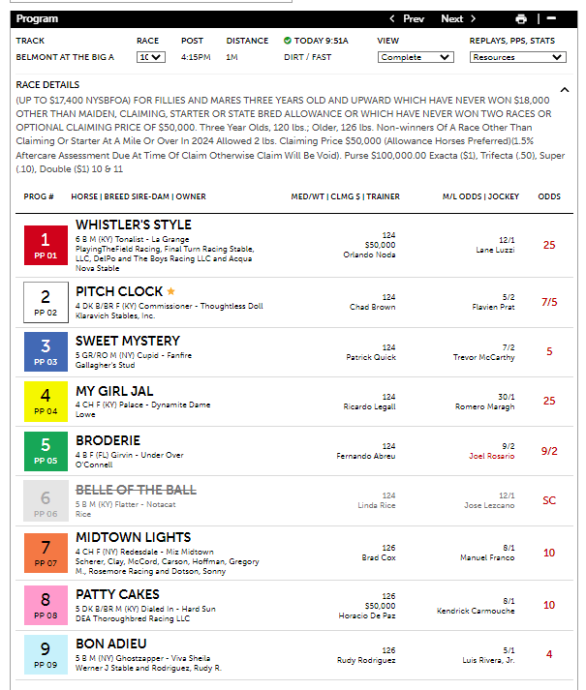Open the Race number dropdown
Screen dimensions: 586x690
[x=151, y=57]
